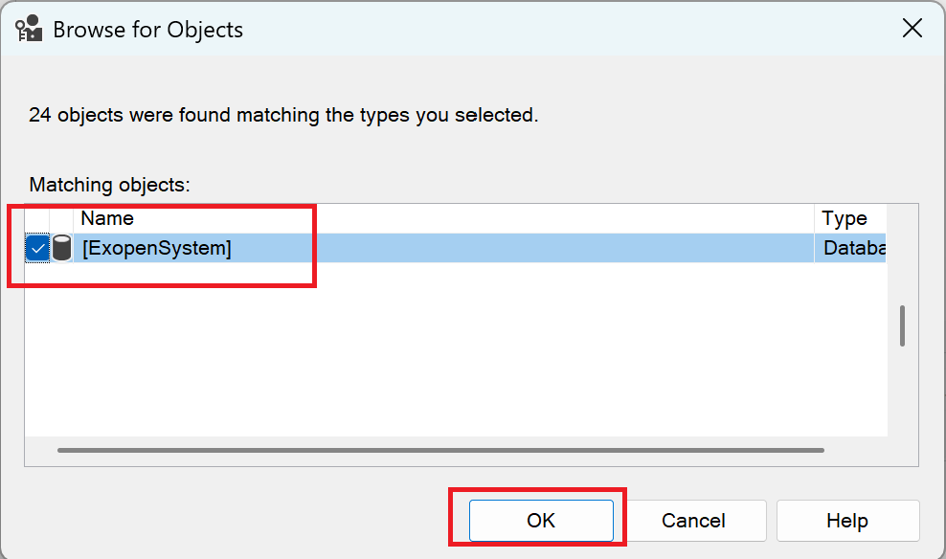The width and height of the screenshot is (946, 559).
Task: Open Help for this dialog
Action: pos(847,521)
